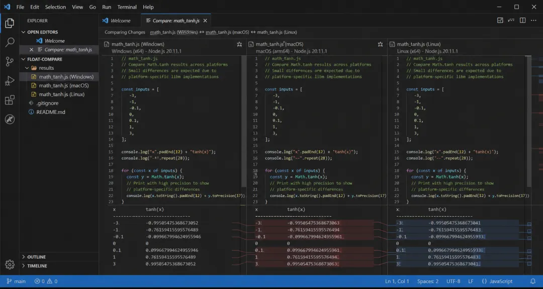This screenshot has height=289, width=543.
Task: Click Ln 1, Col 1 cursor position
Action: click(x=397, y=281)
